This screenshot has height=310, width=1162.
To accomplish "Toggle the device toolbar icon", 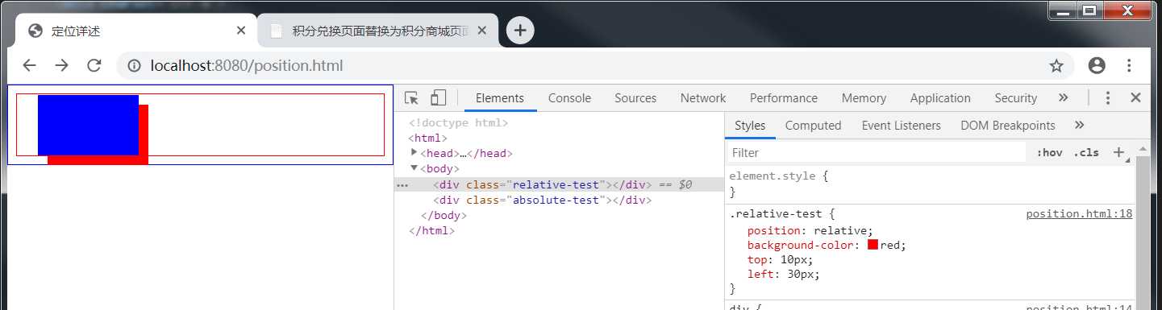I will tap(438, 98).
